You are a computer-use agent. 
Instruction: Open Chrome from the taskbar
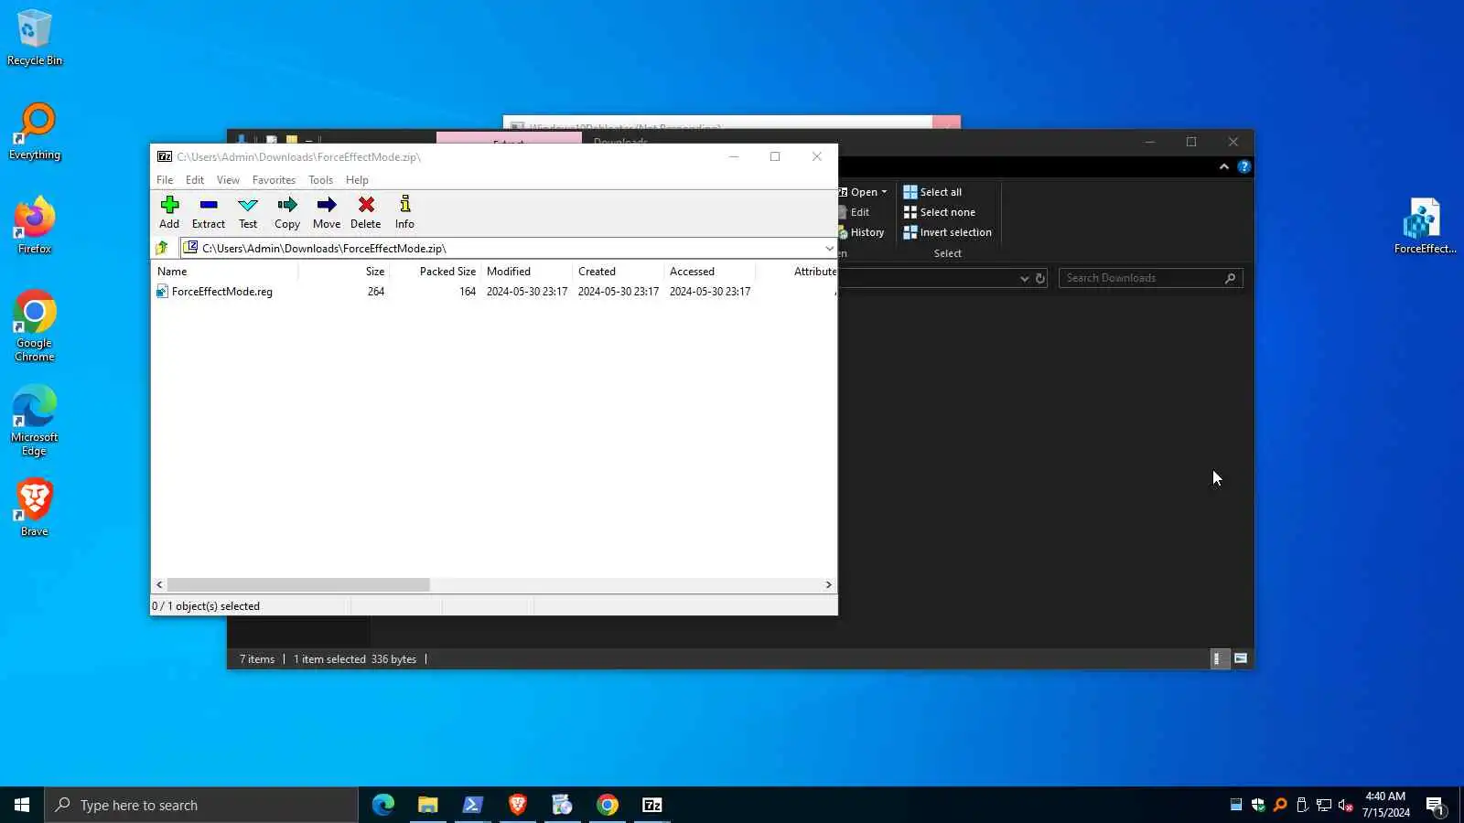tap(608, 805)
